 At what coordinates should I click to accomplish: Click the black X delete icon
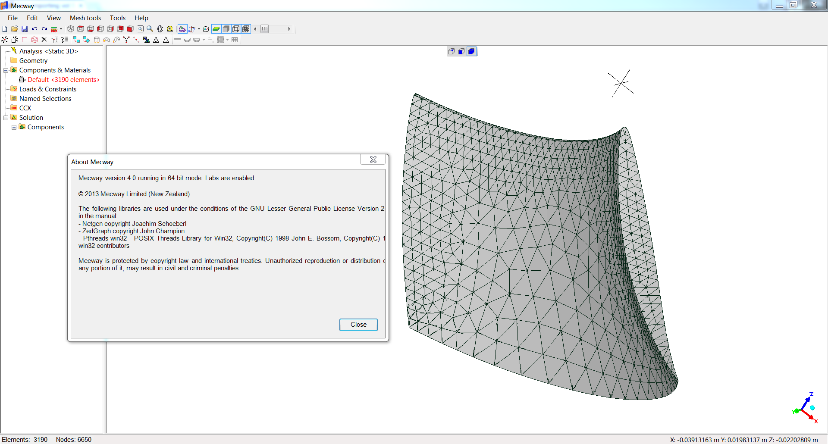point(44,40)
